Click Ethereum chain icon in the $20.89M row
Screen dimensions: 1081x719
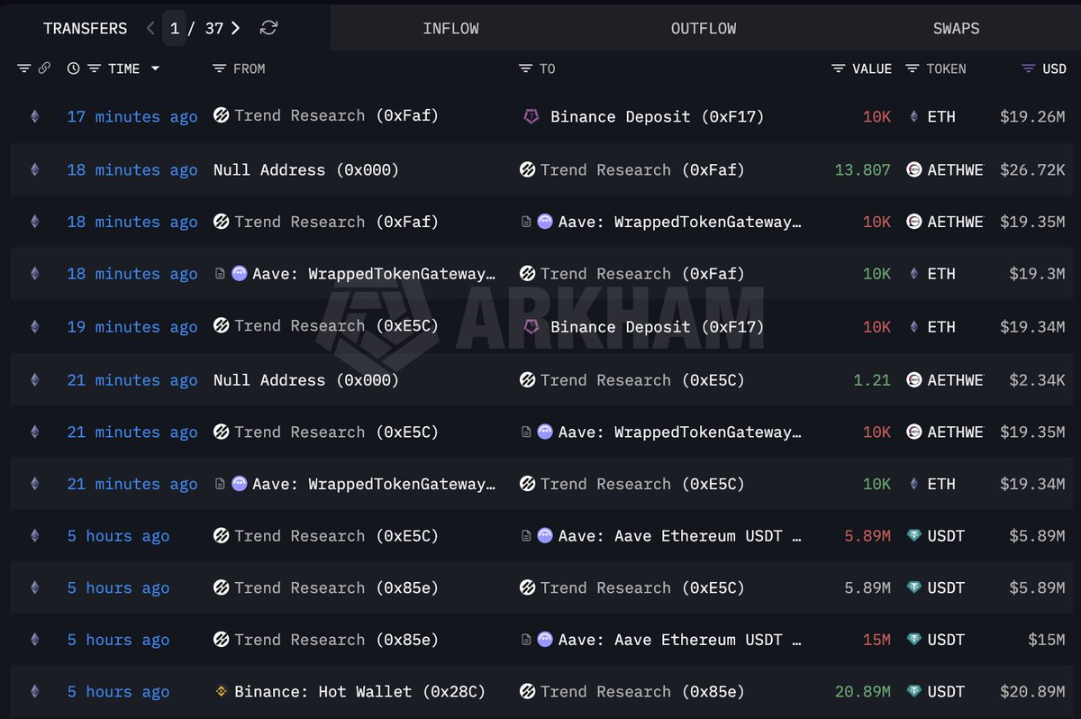click(35, 692)
